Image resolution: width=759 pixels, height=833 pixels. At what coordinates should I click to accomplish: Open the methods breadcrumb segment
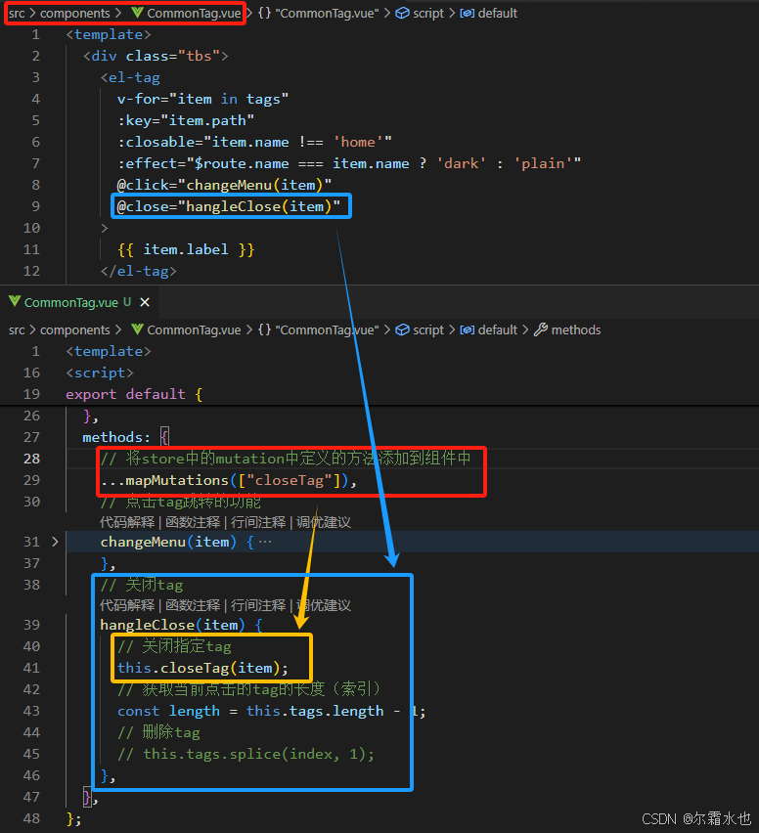click(576, 329)
